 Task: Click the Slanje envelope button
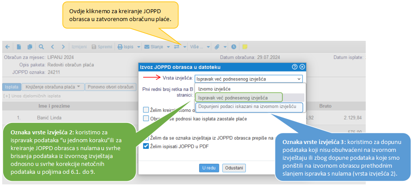[x=154, y=47]
